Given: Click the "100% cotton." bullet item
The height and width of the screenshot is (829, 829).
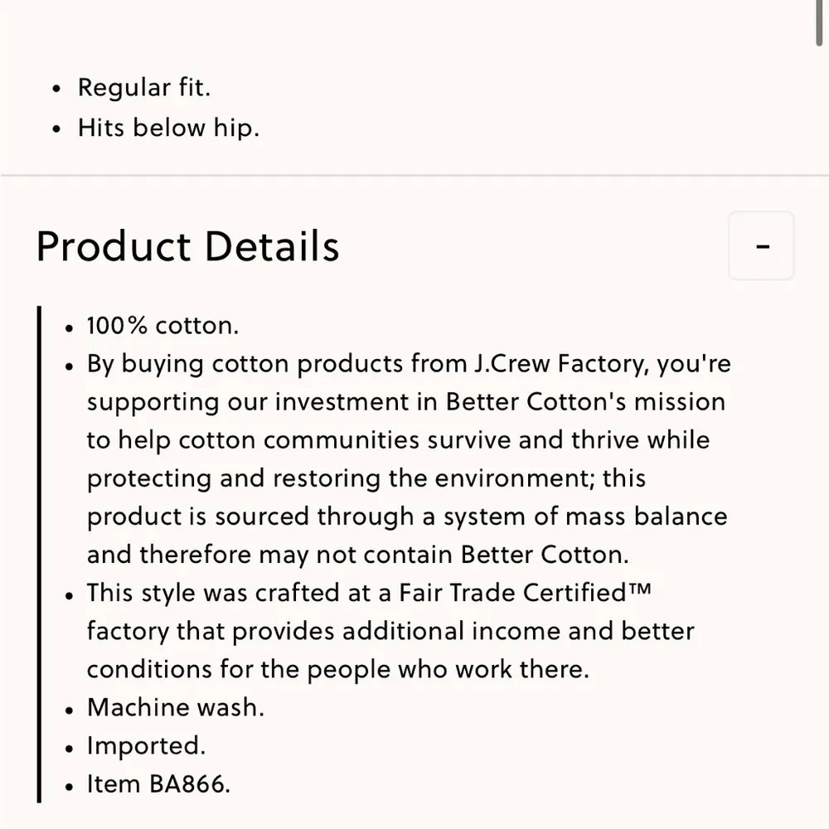Looking at the screenshot, I should [162, 325].
